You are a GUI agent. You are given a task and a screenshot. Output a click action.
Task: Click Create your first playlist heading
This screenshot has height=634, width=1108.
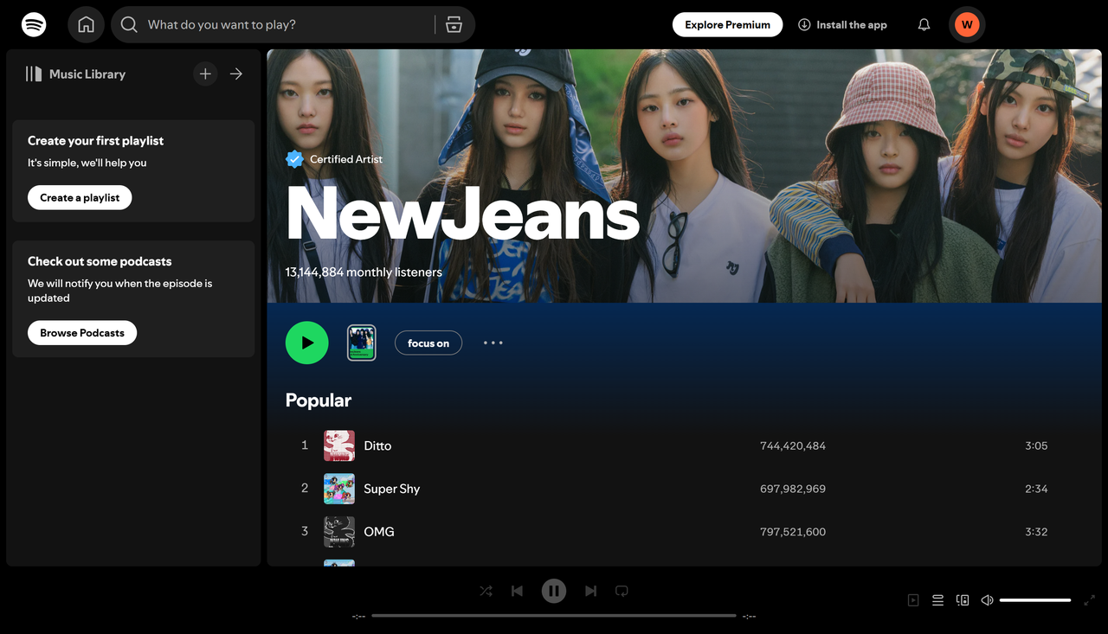point(95,141)
